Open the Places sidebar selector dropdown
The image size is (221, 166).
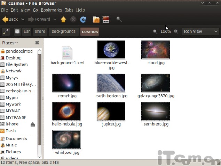(10, 43)
